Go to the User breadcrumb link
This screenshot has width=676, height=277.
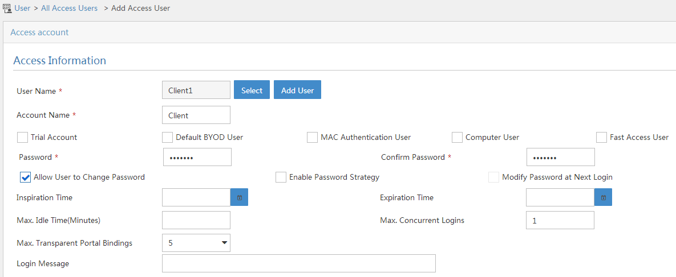tap(22, 8)
